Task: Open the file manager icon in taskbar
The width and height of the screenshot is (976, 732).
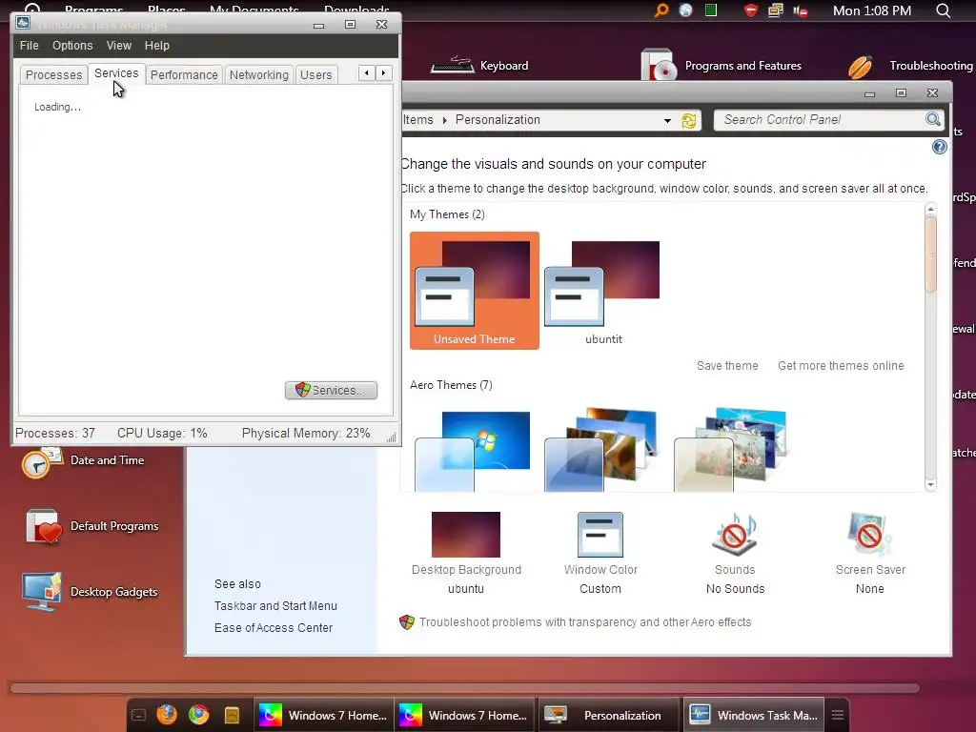Action: (x=232, y=715)
